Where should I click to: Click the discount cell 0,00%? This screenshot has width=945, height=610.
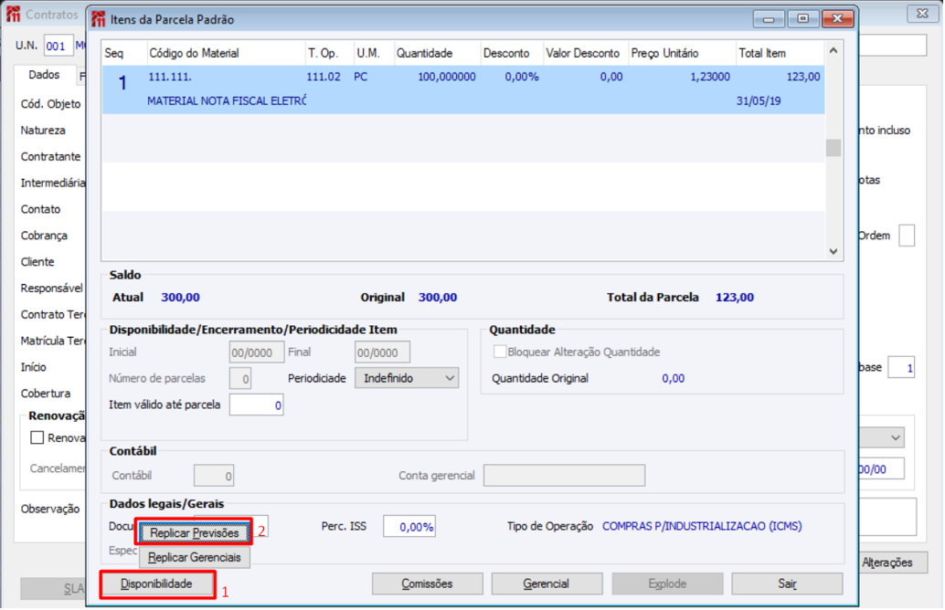tap(522, 77)
